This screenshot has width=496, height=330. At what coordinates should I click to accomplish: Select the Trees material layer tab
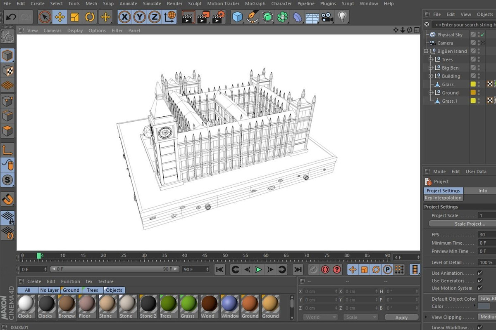tap(92, 290)
